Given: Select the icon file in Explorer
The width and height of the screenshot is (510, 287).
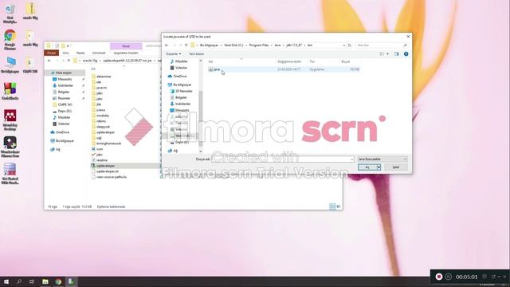Looking at the screenshot, I should [x=100, y=149].
